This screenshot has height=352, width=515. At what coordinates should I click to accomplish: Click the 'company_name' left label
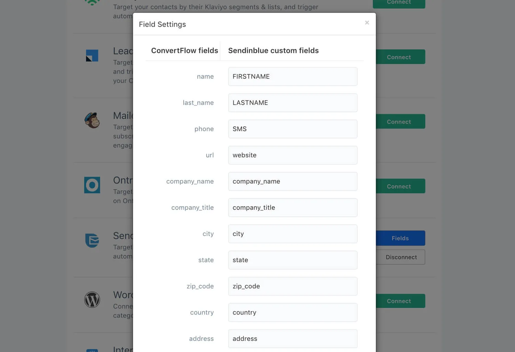pos(190,181)
